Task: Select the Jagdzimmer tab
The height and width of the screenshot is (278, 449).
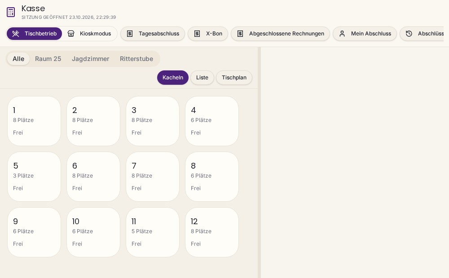Action: (x=91, y=59)
